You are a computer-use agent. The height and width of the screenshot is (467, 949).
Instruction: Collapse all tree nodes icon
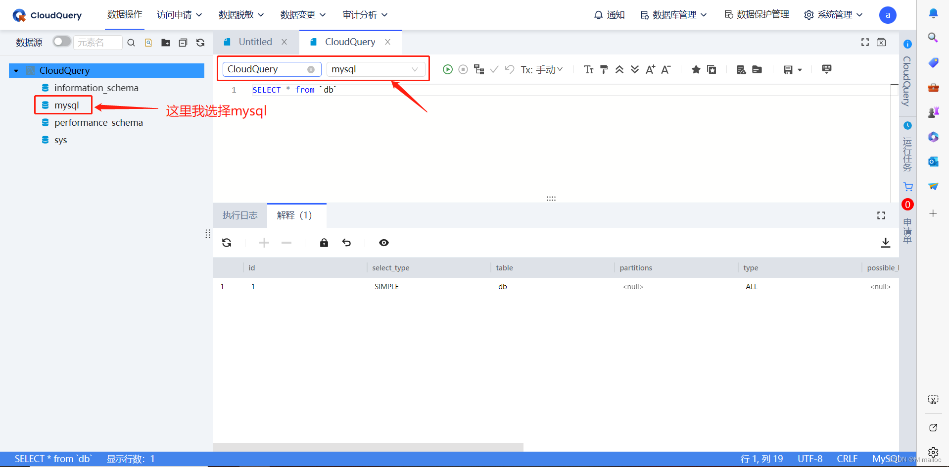pyautogui.click(x=183, y=43)
